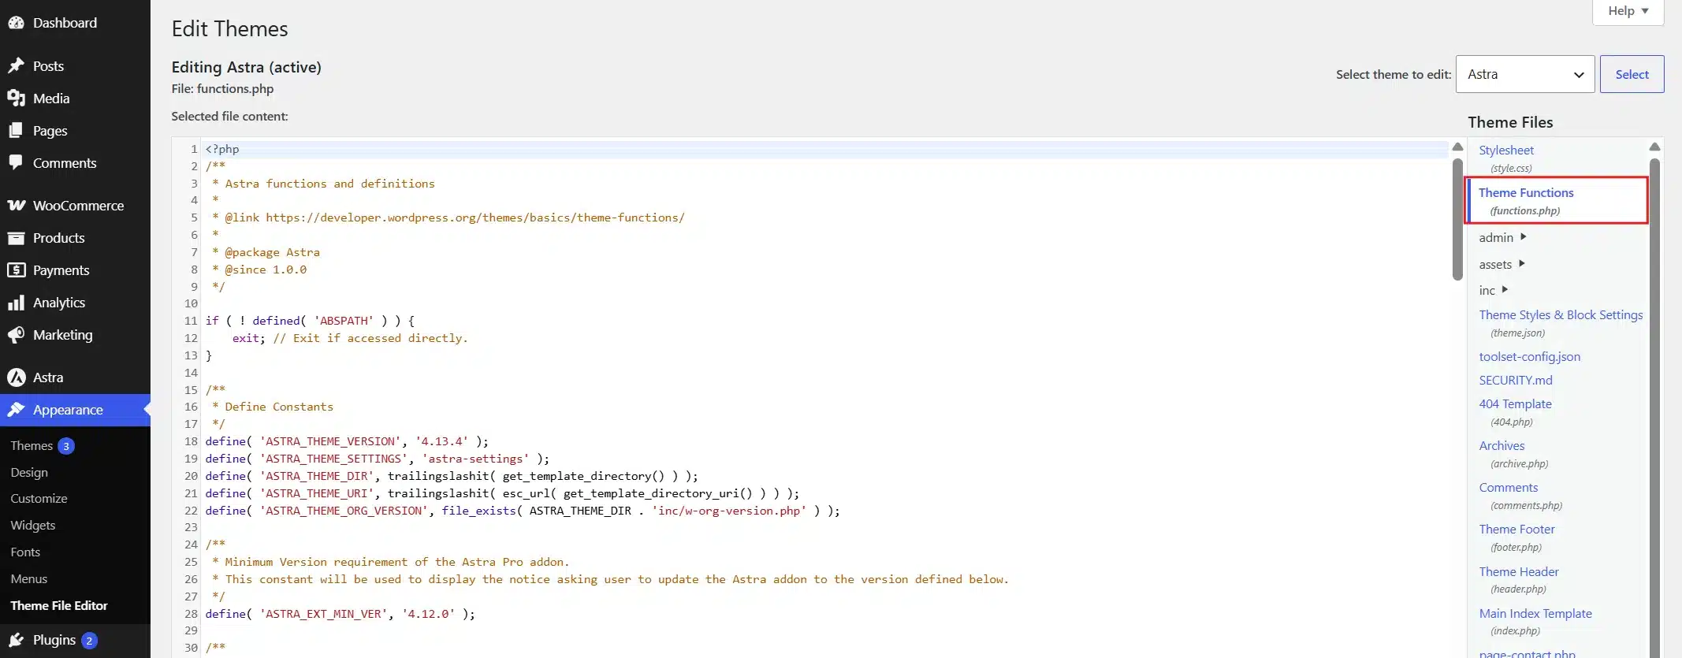Click the Analytics bar chart icon
Image resolution: width=1682 pixels, height=658 pixels.
[x=16, y=303]
